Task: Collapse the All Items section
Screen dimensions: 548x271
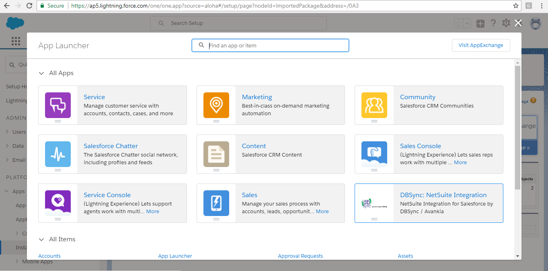Action: [41, 239]
